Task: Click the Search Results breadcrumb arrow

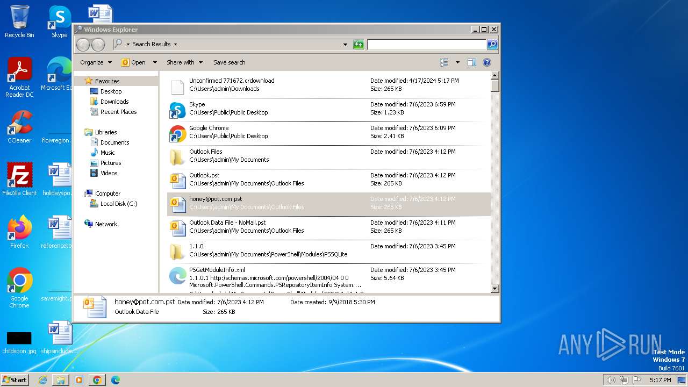Action: [175, 45]
